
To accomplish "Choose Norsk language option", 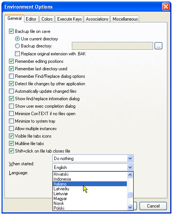I will 90,203.
